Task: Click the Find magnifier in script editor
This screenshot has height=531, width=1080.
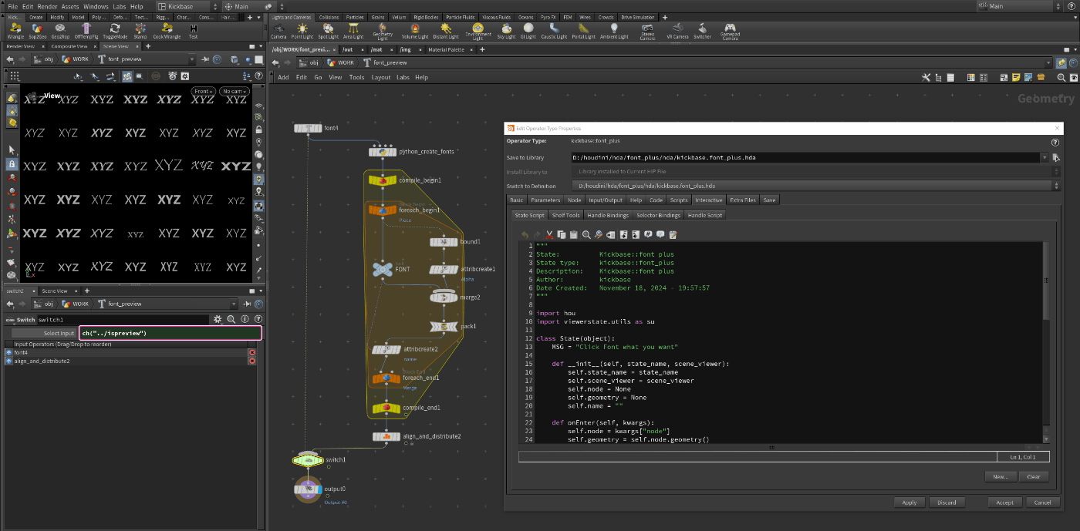Action: pyautogui.click(x=586, y=234)
